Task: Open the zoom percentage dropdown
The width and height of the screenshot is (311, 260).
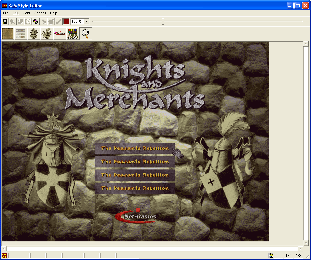Action: click(x=87, y=21)
